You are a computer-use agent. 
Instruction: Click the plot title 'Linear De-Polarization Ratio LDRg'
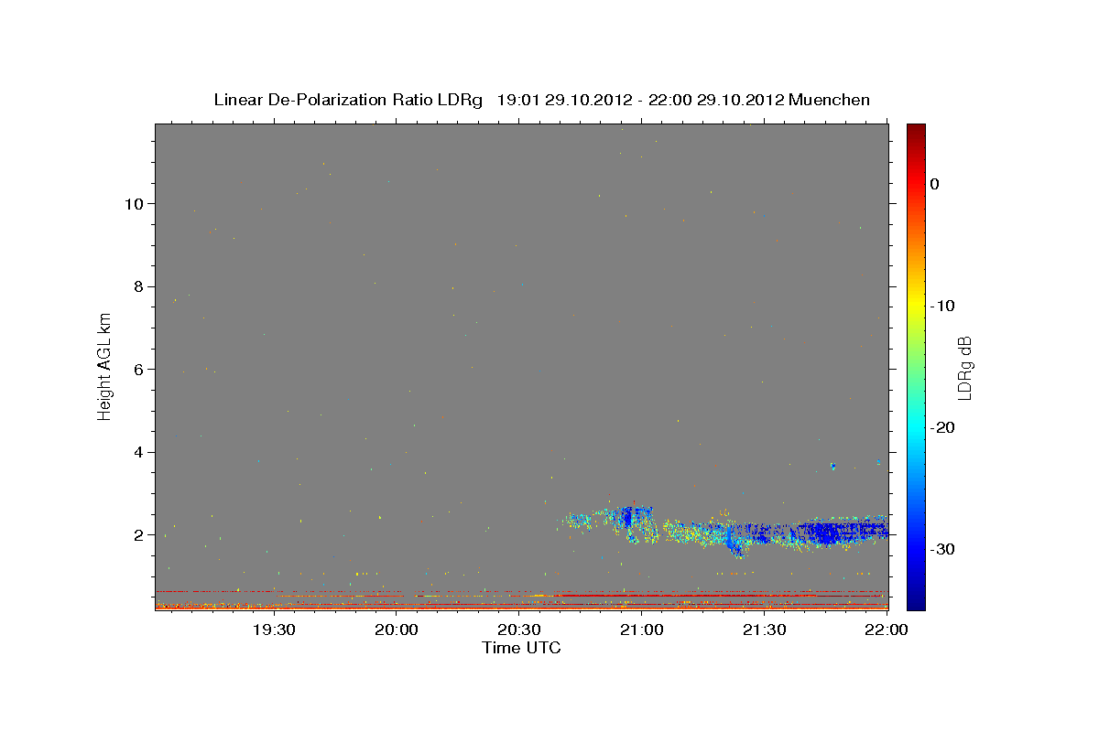coord(348,100)
